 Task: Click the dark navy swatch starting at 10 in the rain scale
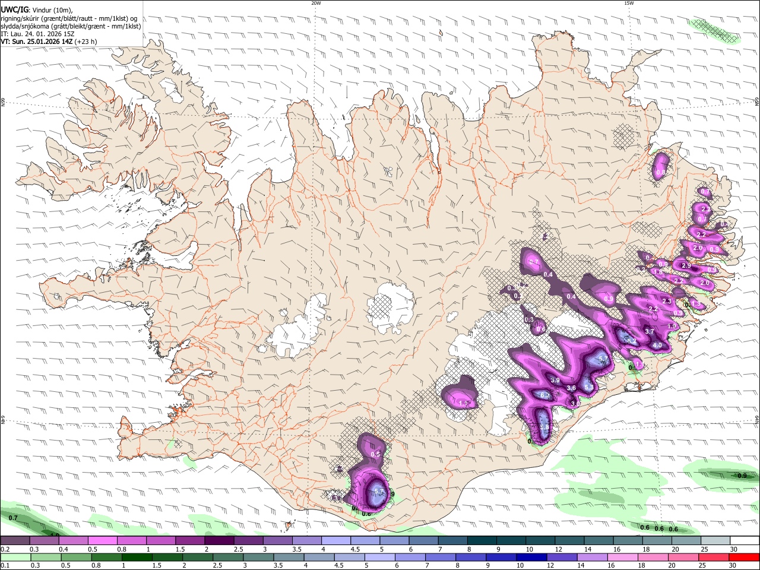tap(531, 558)
